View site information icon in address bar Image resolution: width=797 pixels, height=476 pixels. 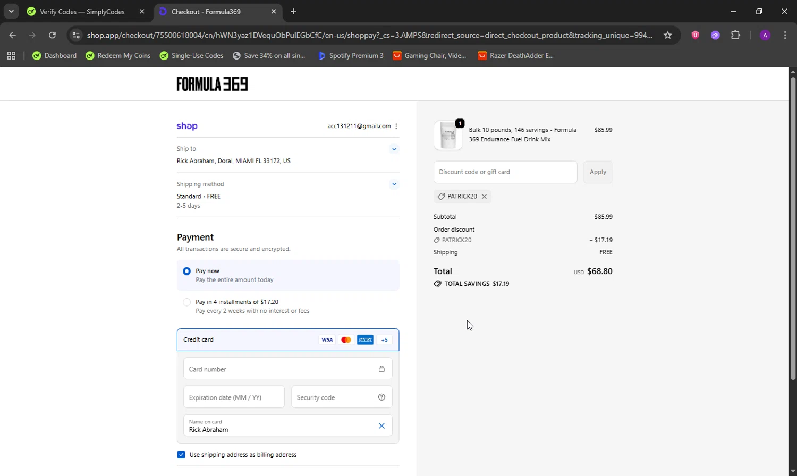(x=76, y=35)
